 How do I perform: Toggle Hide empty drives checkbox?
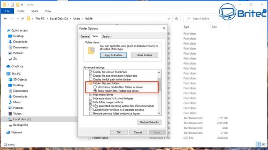click(x=90, y=95)
